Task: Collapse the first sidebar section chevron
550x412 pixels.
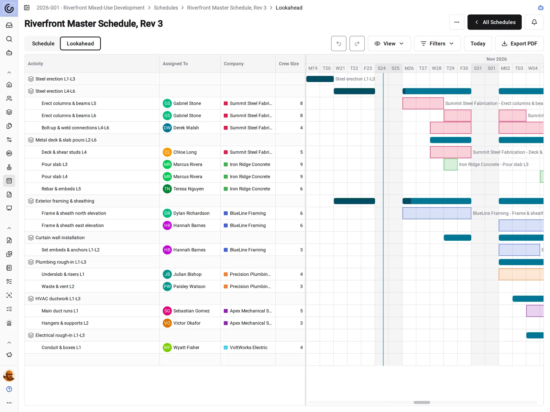Action: point(9,72)
